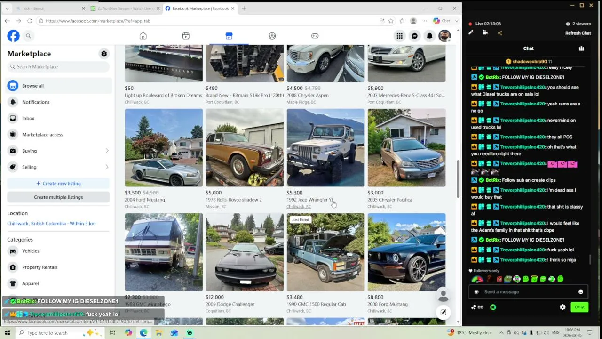Open the 2005 Chrysler Pacifica listing photo
Image resolution: width=602 pixels, height=339 pixels.
[406, 148]
